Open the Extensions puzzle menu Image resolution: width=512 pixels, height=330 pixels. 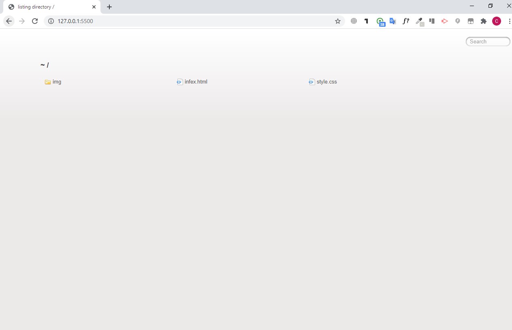[x=483, y=21]
